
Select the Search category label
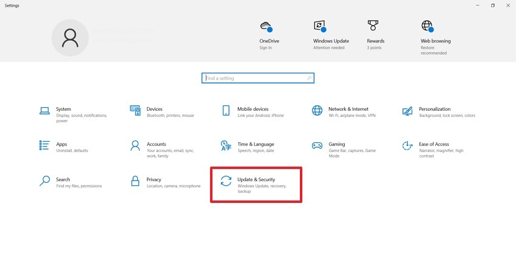coord(63,179)
